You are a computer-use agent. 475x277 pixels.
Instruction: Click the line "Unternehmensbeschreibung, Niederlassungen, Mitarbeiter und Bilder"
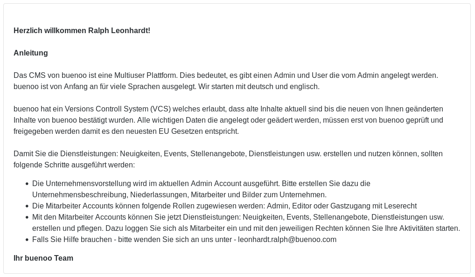coord(179,195)
